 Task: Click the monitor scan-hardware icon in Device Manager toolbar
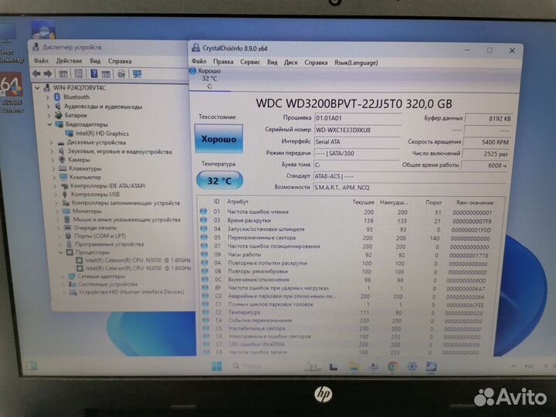click(x=137, y=74)
